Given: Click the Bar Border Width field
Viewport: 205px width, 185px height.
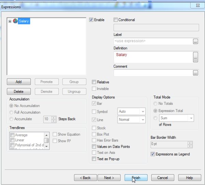Looking at the screenshot, I should tap(169, 145).
